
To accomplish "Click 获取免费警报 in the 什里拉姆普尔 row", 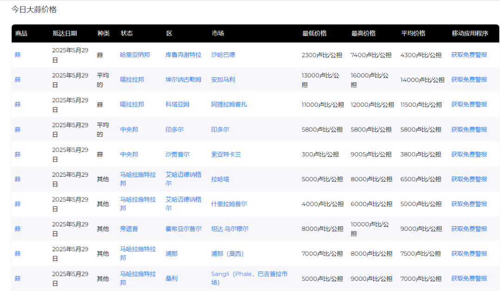I will [x=469, y=204].
